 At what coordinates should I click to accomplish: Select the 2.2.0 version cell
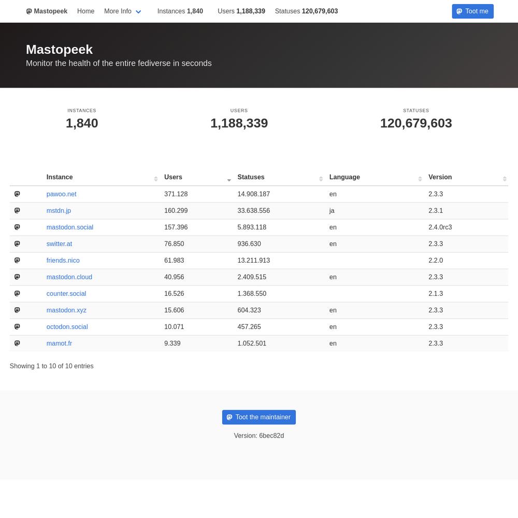coord(466,261)
